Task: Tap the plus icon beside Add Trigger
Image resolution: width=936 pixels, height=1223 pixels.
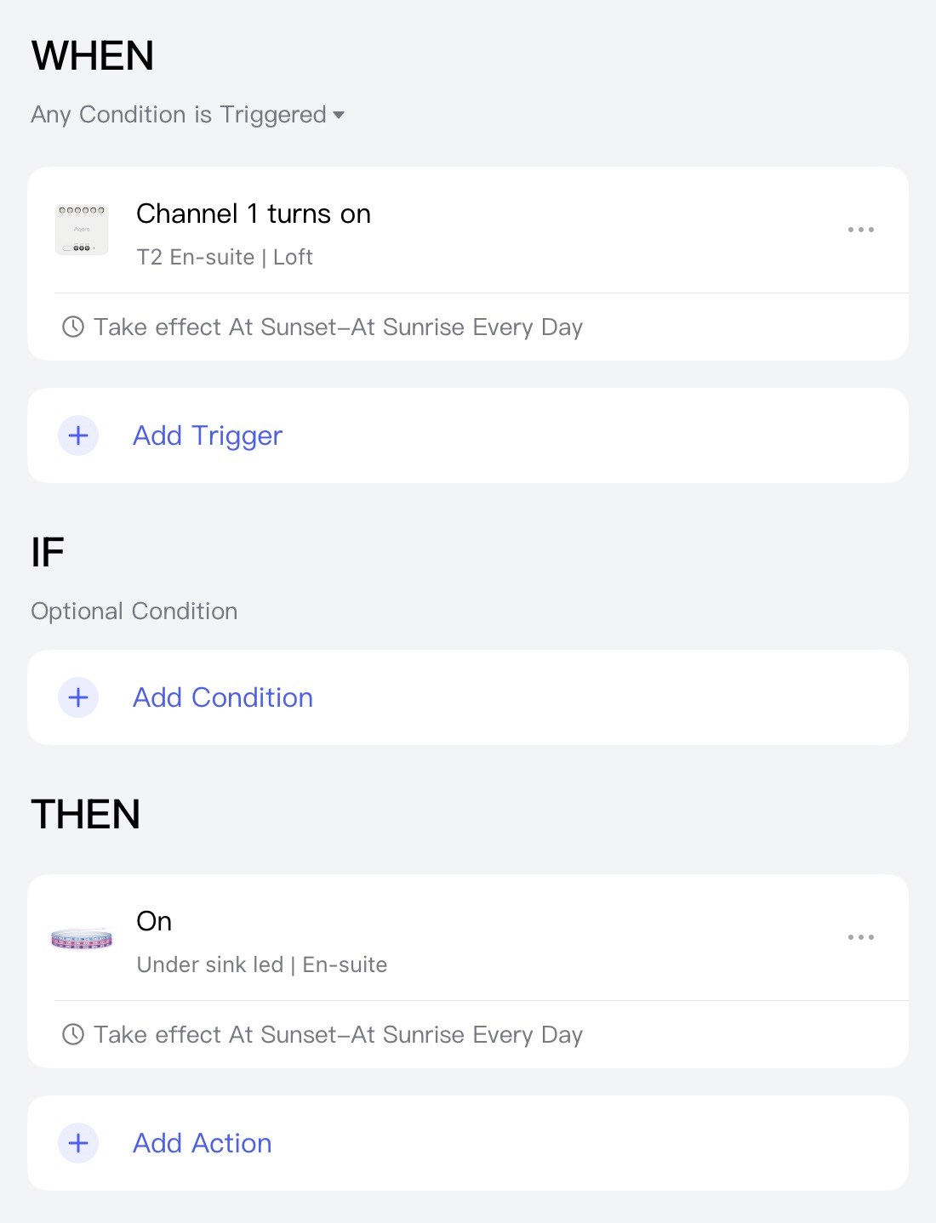Action: tap(78, 435)
